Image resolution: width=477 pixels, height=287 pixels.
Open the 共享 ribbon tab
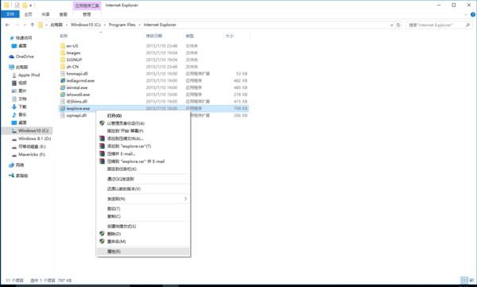click(x=45, y=14)
